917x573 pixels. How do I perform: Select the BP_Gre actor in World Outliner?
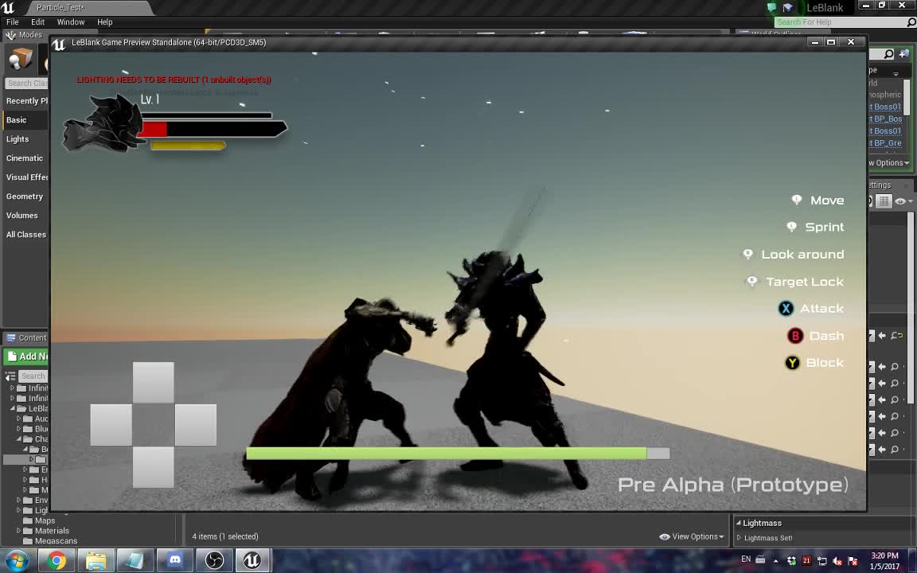(886, 143)
